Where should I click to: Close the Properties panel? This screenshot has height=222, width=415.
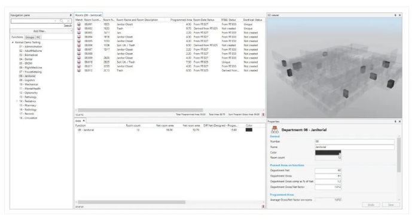point(399,122)
